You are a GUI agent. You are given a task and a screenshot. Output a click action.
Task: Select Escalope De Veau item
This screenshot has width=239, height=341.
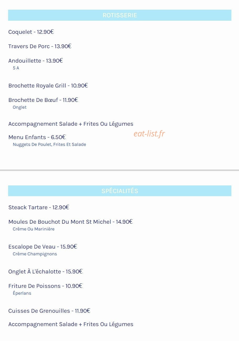pos(43,247)
